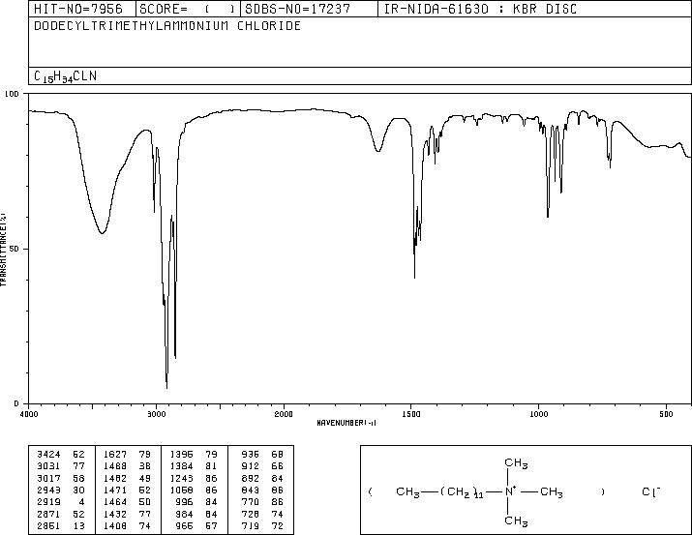
Task: Click the broad O-H peak near 3424
Action: [x=102, y=232]
